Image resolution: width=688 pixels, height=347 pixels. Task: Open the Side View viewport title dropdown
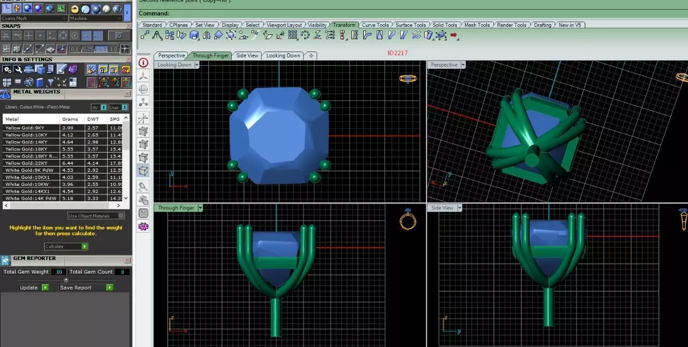[458, 208]
